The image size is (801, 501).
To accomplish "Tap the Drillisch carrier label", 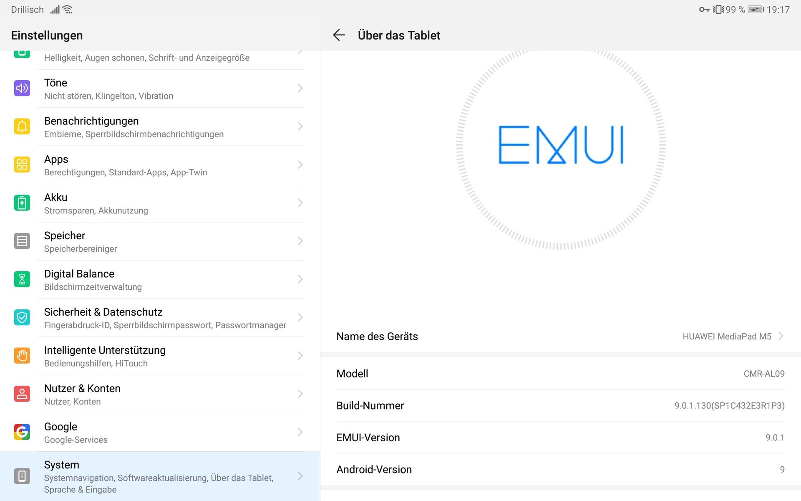I will [27, 10].
